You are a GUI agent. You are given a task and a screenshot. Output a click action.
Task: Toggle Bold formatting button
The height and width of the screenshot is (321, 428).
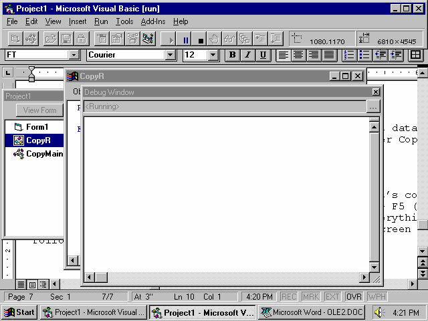(x=232, y=55)
